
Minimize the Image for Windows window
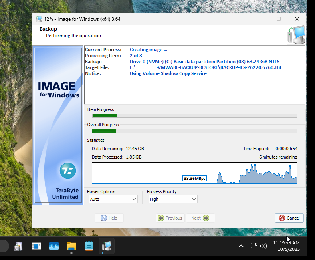pyautogui.click(x=261, y=19)
